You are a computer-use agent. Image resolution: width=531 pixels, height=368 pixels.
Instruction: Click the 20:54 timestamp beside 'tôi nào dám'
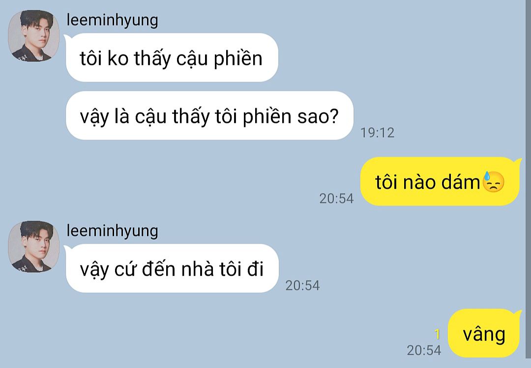(x=336, y=198)
